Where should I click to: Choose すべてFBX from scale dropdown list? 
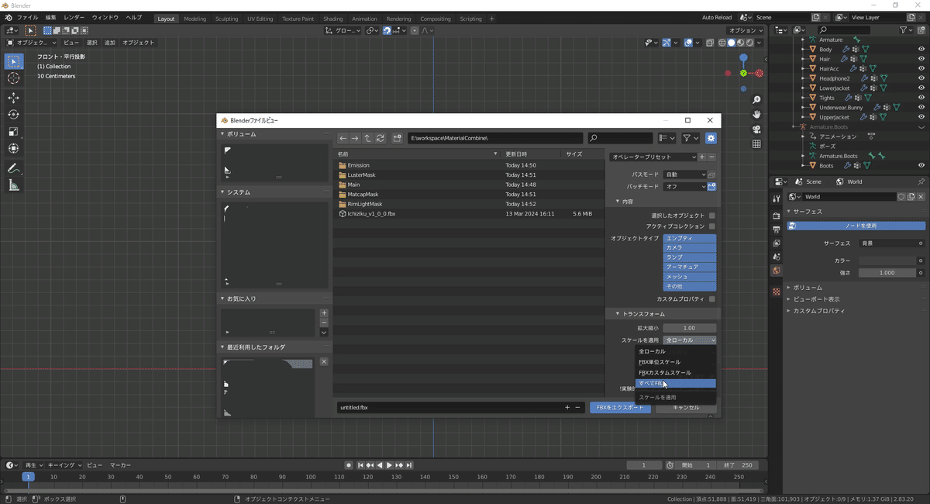click(x=674, y=383)
